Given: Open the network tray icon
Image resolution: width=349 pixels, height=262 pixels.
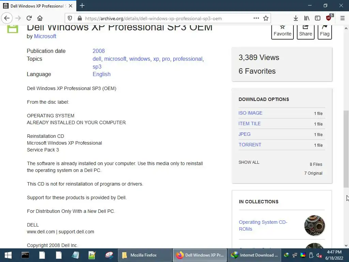Looking at the screenshot, I should 295,255.
